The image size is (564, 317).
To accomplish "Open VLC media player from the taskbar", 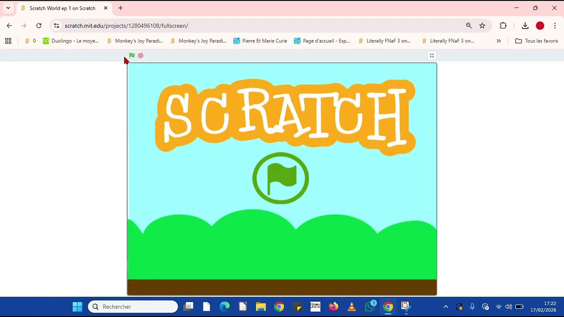I will click(352, 306).
